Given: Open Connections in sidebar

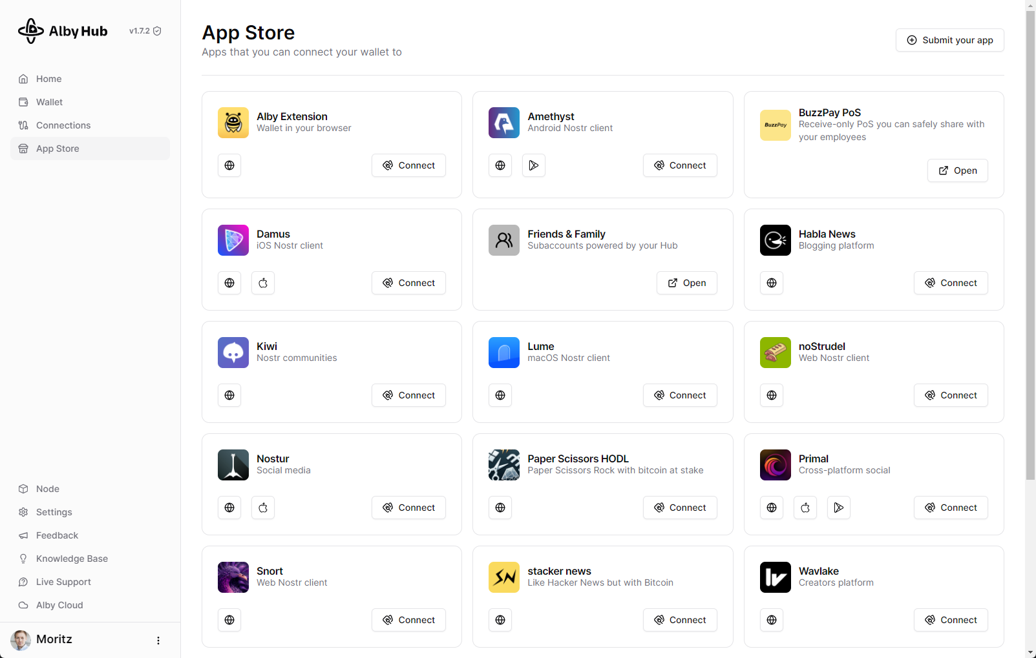Looking at the screenshot, I should tap(90, 125).
